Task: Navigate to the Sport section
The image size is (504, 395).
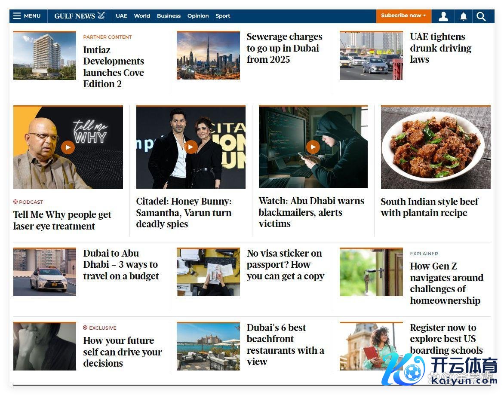Action: (x=223, y=16)
